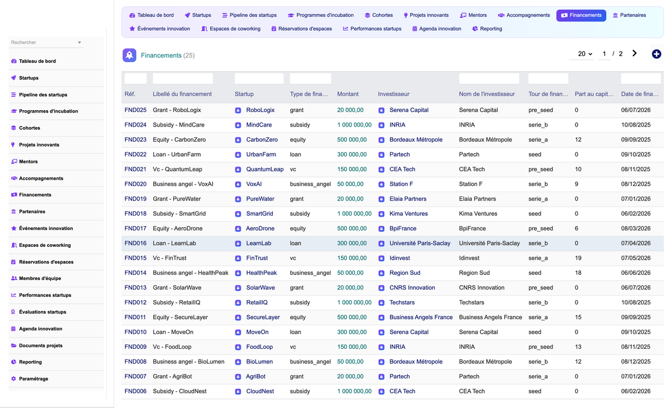Image resolution: width=671 pixels, height=416 pixels.
Task: Click the QuantumLeap startup icon
Action: point(238,170)
